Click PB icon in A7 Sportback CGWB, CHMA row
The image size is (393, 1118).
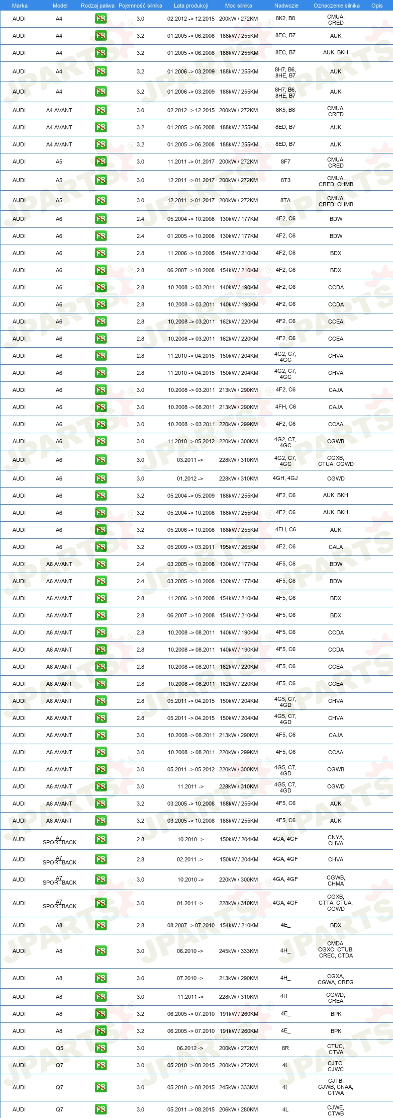click(101, 880)
